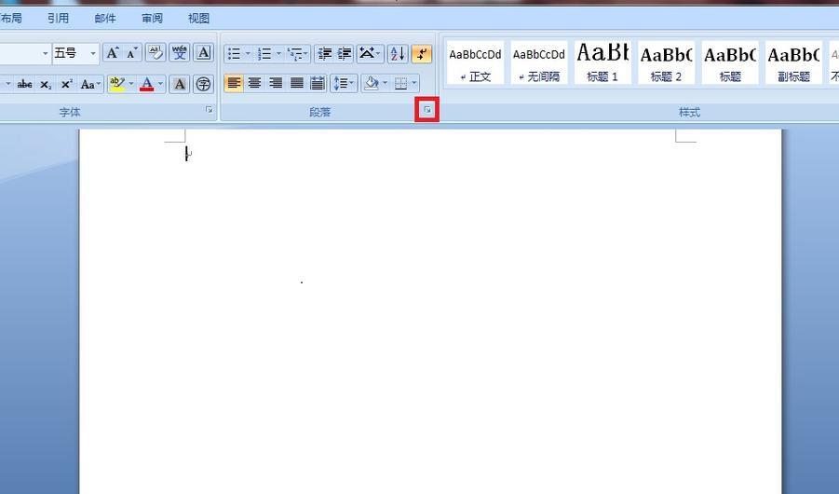Click the 五号 font size field
This screenshot has width=839, height=494.
tap(70, 53)
